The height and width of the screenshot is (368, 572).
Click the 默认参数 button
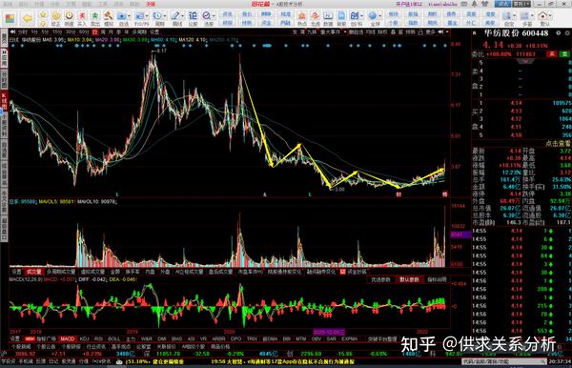coord(409,279)
